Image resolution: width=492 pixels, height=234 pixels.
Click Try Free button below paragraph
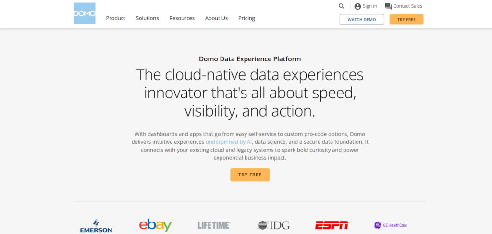pyautogui.click(x=250, y=175)
